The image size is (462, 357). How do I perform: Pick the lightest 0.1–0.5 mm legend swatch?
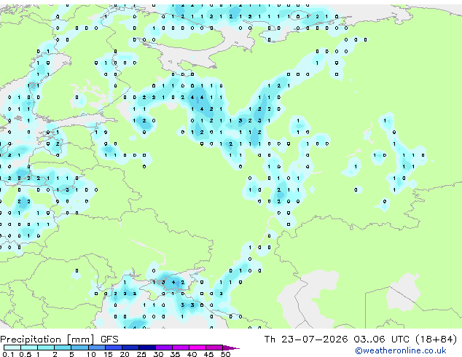tap(12, 348)
